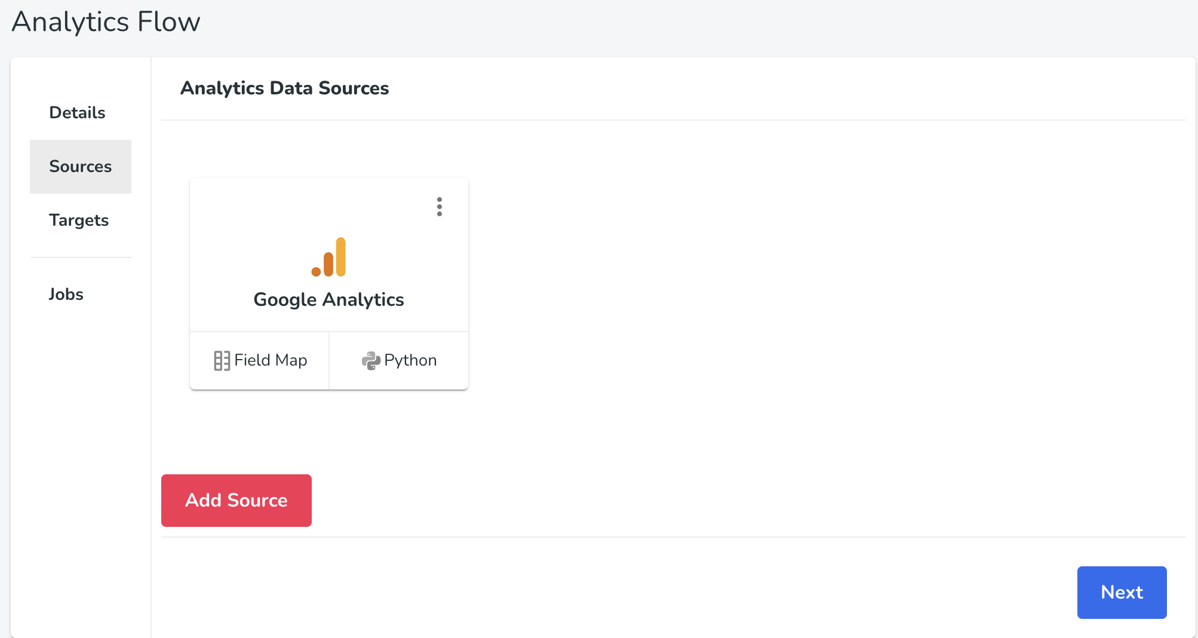Proceed with the Next button
1198x638 pixels.
(x=1122, y=593)
